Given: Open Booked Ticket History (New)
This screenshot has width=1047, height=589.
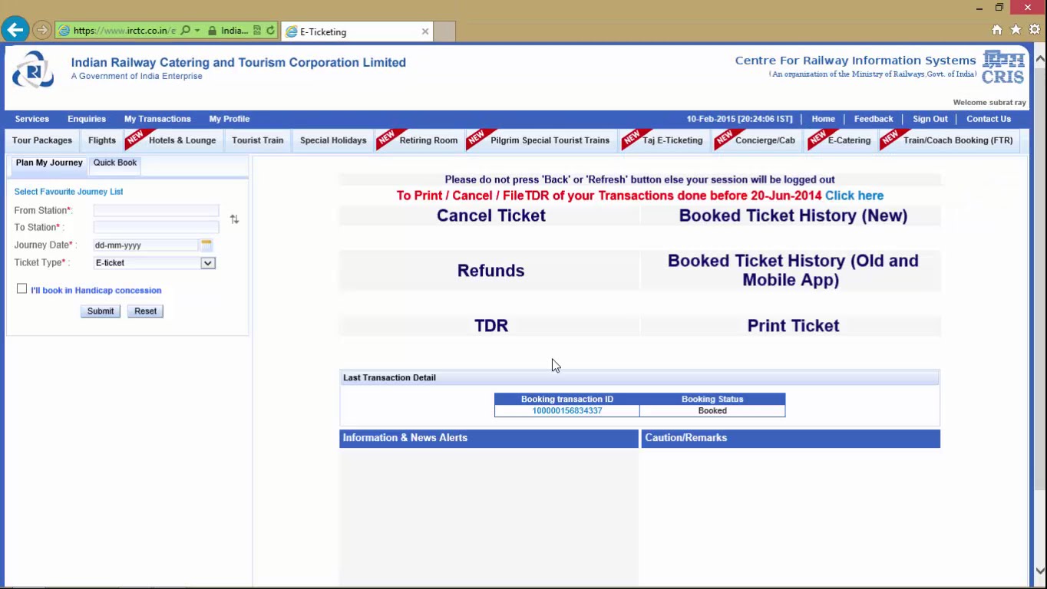Looking at the screenshot, I should pyautogui.click(x=793, y=216).
